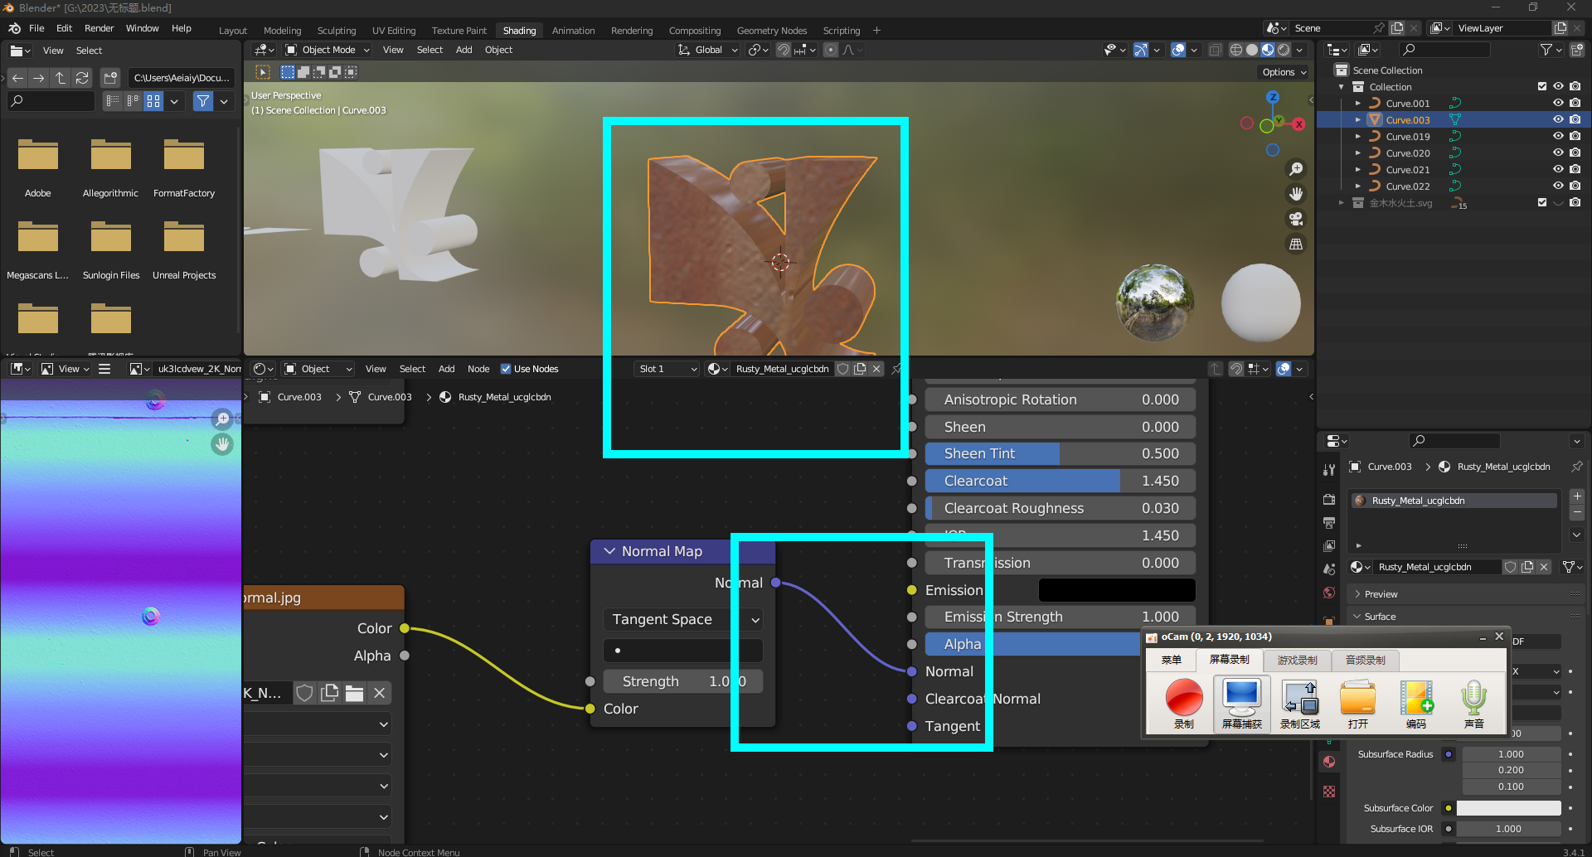Click the oCam red record button
Viewport: 1592px width, 857px height.
pyautogui.click(x=1183, y=704)
